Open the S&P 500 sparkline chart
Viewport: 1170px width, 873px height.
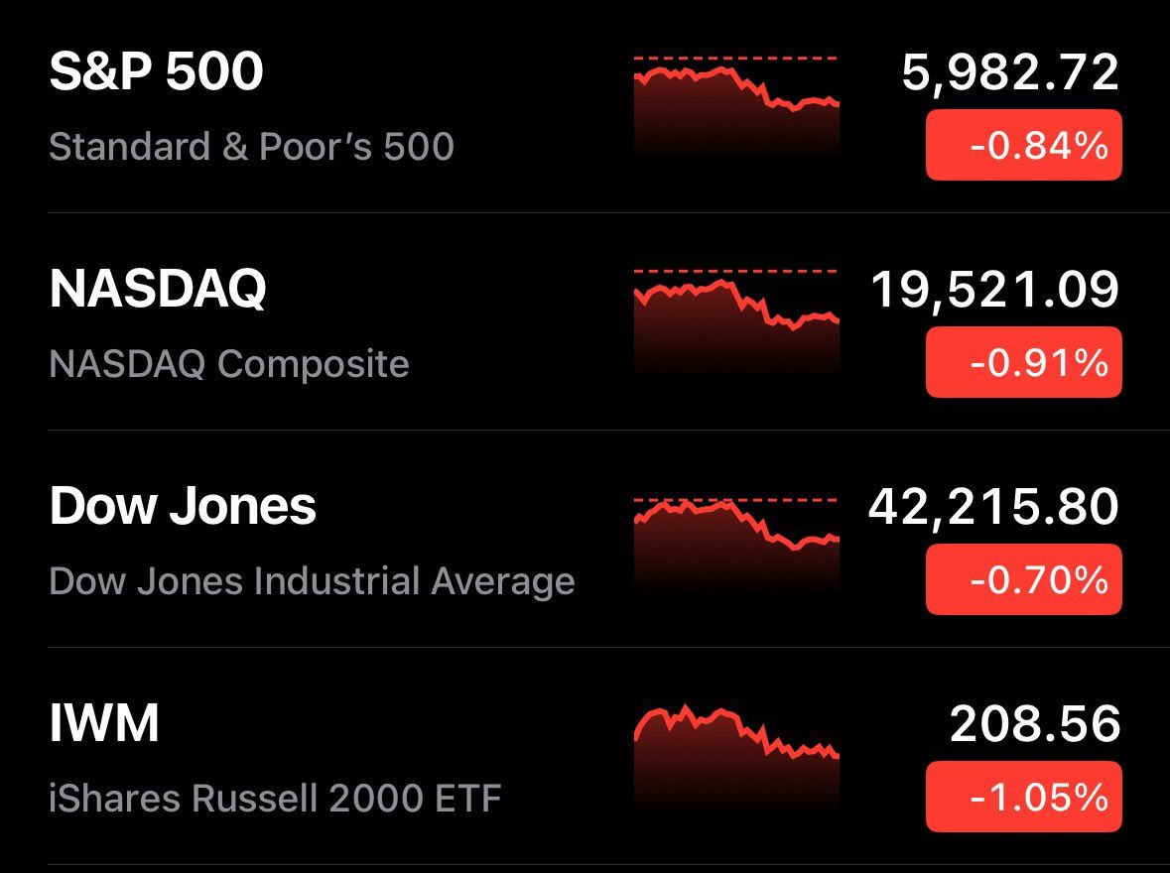point(736,106)
